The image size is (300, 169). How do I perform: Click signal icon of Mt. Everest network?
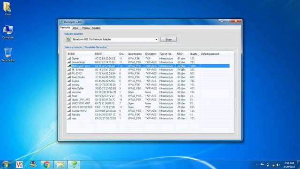point(69,69)
